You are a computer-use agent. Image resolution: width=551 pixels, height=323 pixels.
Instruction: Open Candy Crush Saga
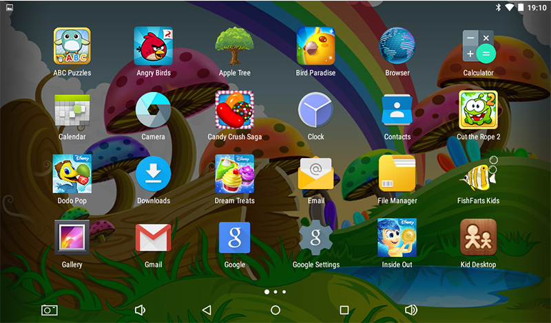(234, 110)
